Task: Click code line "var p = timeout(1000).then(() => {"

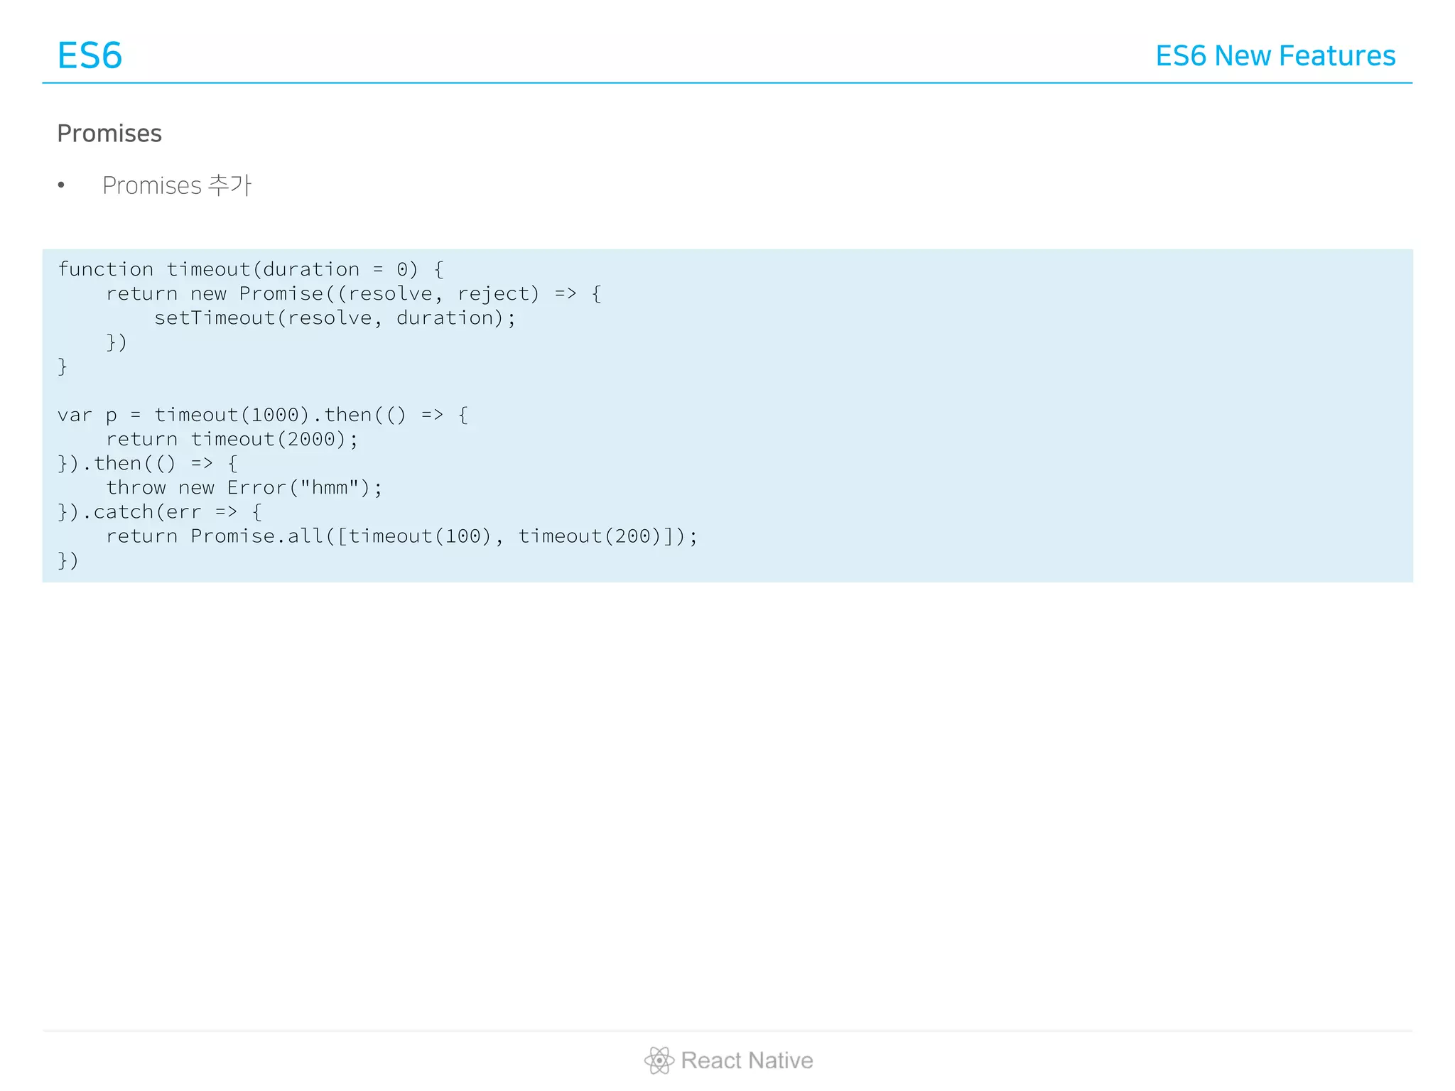Action: coord(263,415)
